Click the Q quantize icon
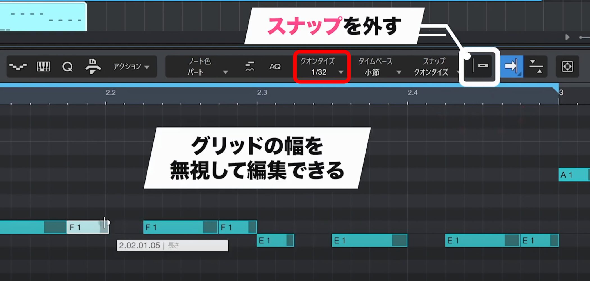Screen dimensions: 590x281 click(x=67, y=67)
